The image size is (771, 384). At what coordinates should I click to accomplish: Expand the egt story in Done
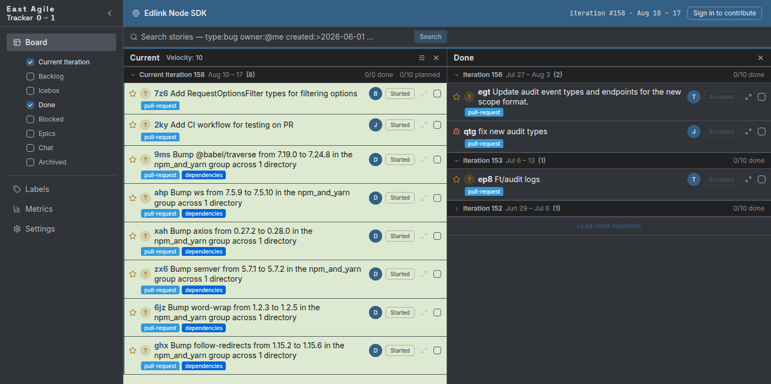748,97
